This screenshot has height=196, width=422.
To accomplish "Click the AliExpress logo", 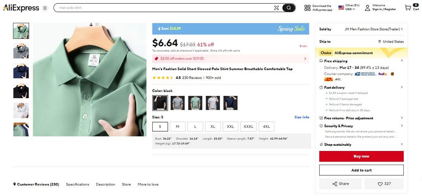I will [21, 8].
